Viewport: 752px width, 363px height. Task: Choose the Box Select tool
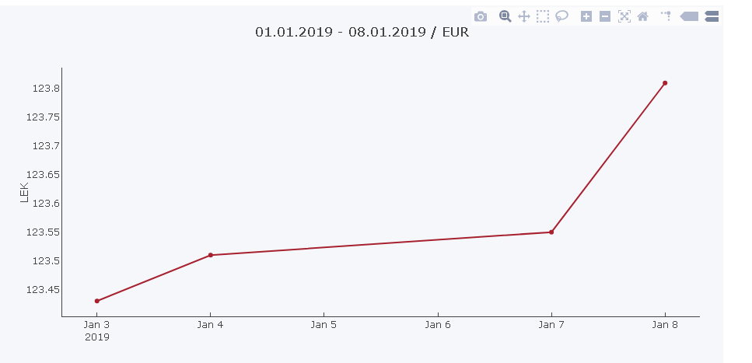coord(543,16)
